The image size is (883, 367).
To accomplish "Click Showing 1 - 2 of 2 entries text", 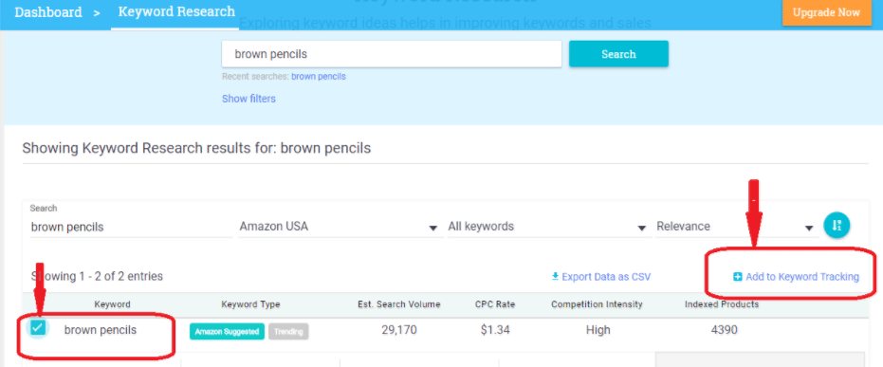I will point(97,276).
